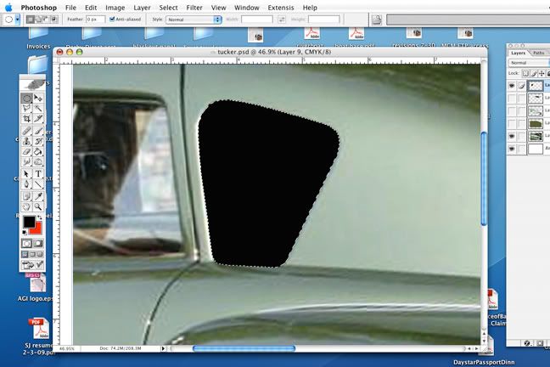Viewport: 550px width, 367px height.
Task: Select the Polygonal Lasso tool
Action: click(26, 109)
